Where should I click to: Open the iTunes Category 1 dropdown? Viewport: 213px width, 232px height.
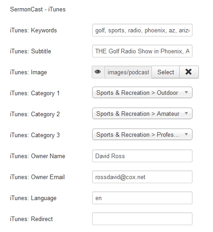click(142, 93)
